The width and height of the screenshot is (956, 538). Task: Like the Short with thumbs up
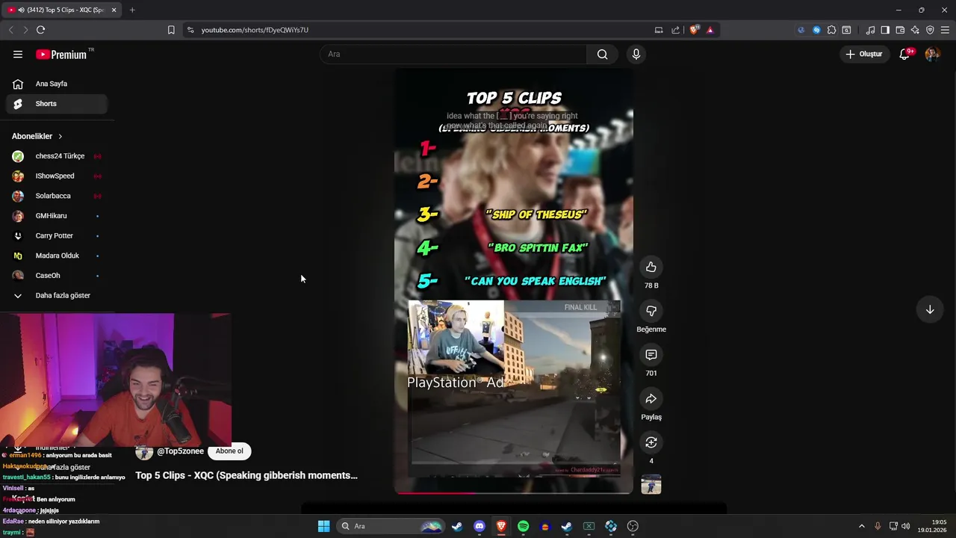(651, 267)
